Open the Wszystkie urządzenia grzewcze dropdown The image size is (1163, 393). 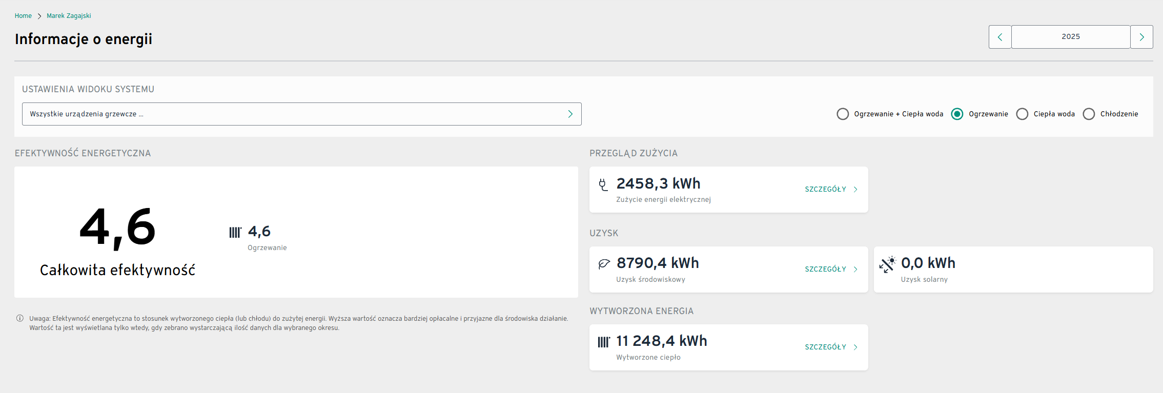pyautogui.click(x=292, y=114)
